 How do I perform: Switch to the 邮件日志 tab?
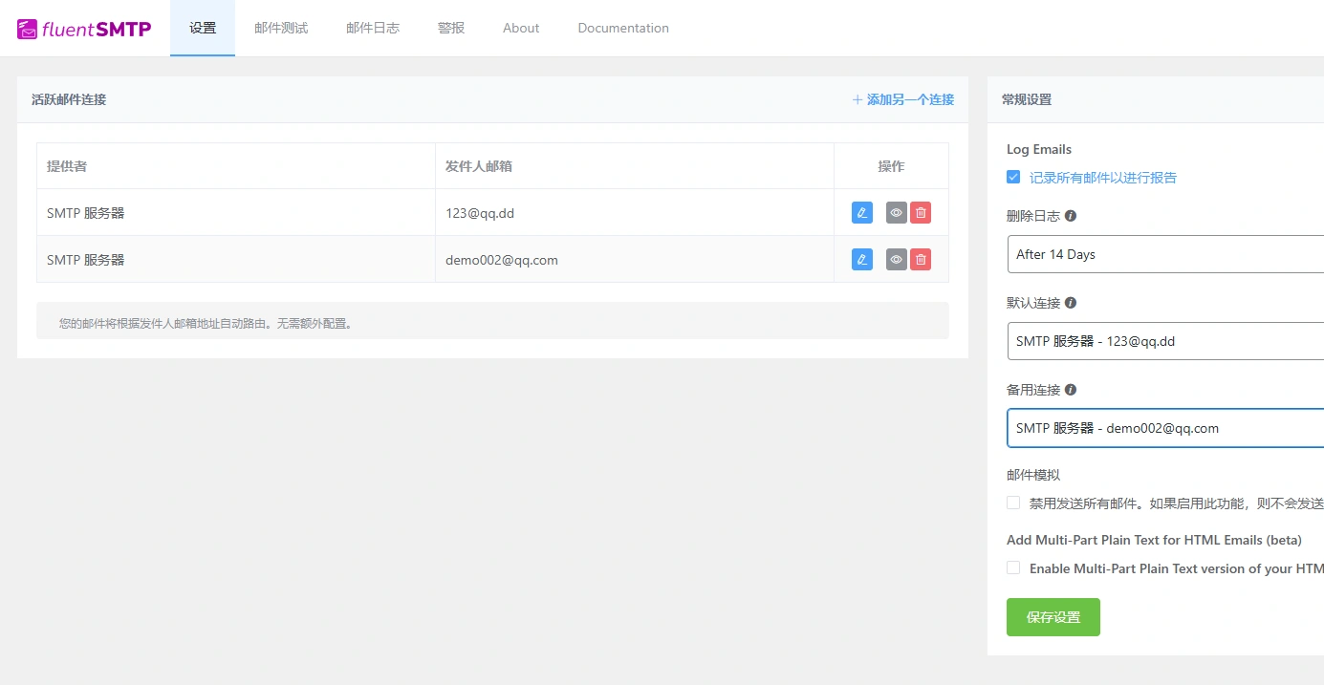373,28
